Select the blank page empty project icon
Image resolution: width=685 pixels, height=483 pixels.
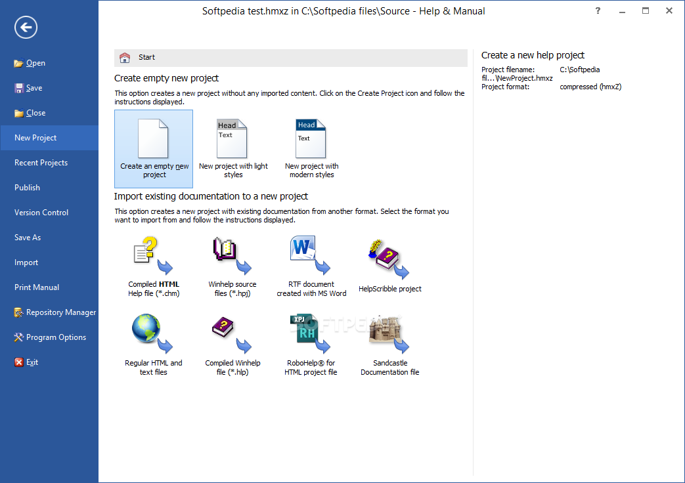pos(153,138)
